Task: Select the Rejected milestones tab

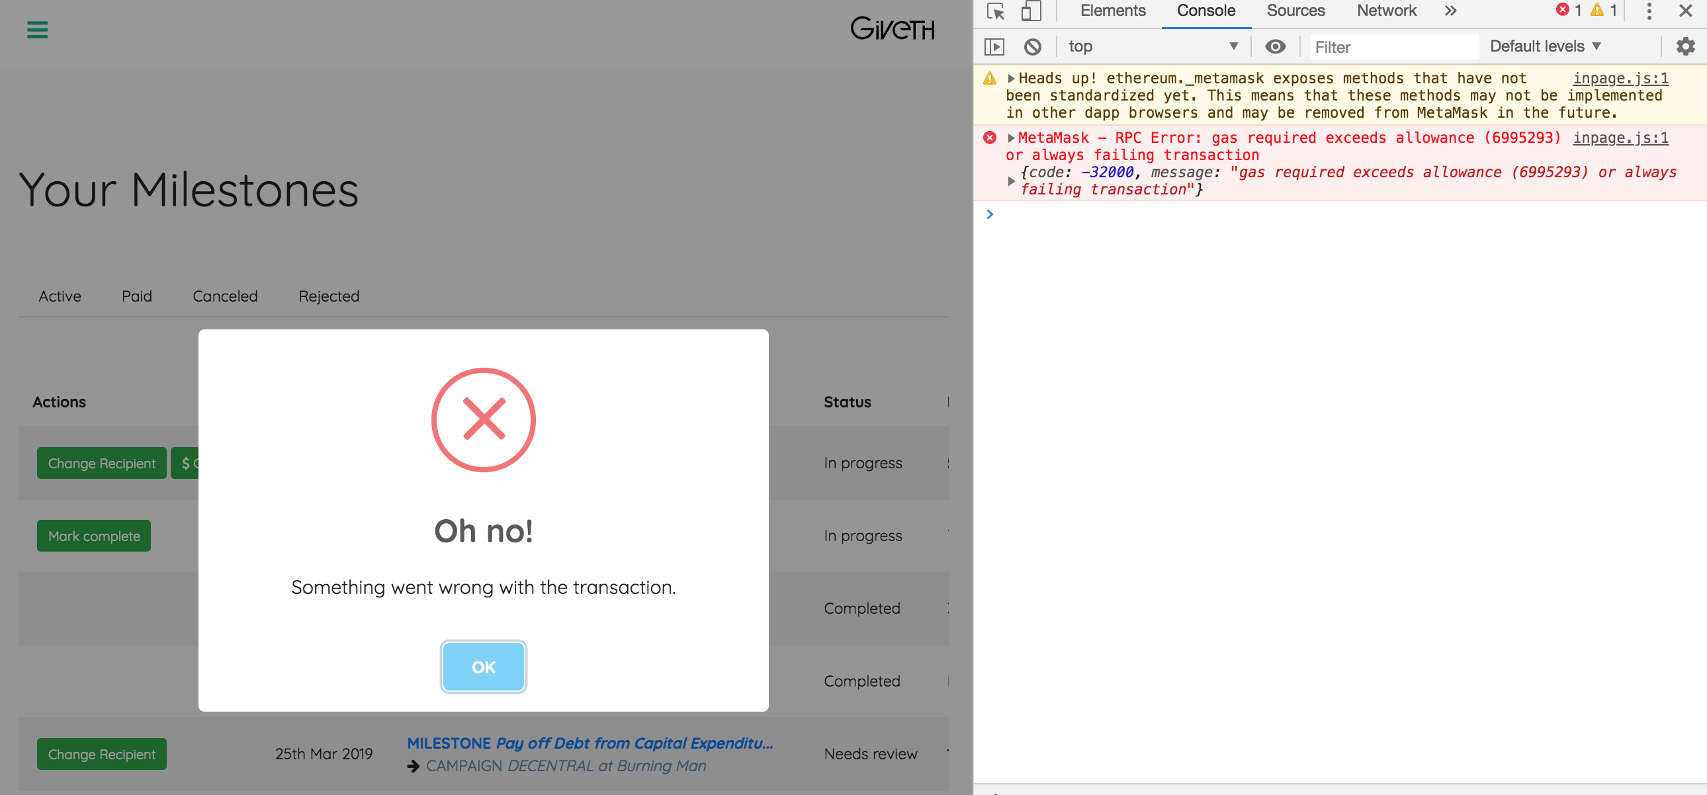Action: [329, 296]
